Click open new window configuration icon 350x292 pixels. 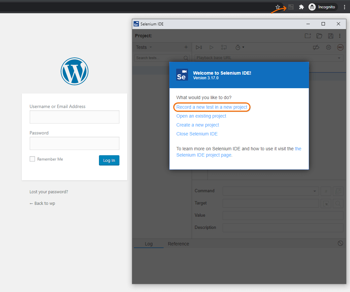coord(338,191)
